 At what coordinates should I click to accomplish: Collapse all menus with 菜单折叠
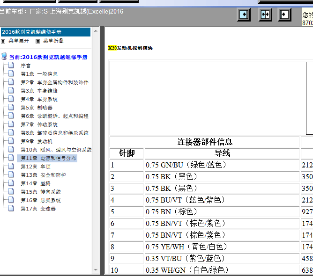click(53, 41)
